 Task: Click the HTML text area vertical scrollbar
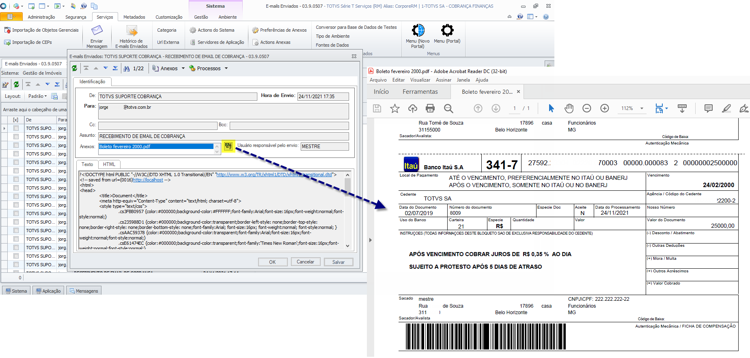347,210
